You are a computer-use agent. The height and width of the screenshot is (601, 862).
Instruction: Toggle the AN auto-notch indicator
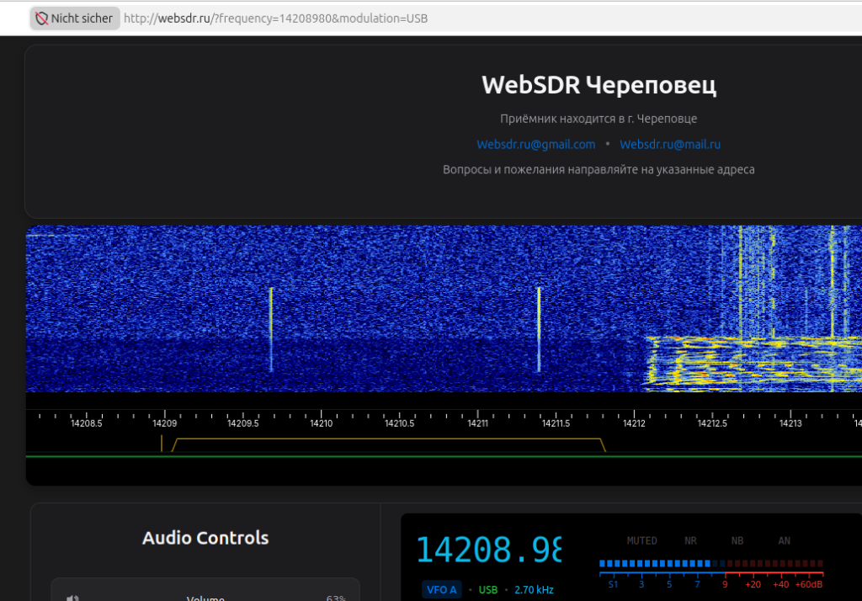[784, 540]
